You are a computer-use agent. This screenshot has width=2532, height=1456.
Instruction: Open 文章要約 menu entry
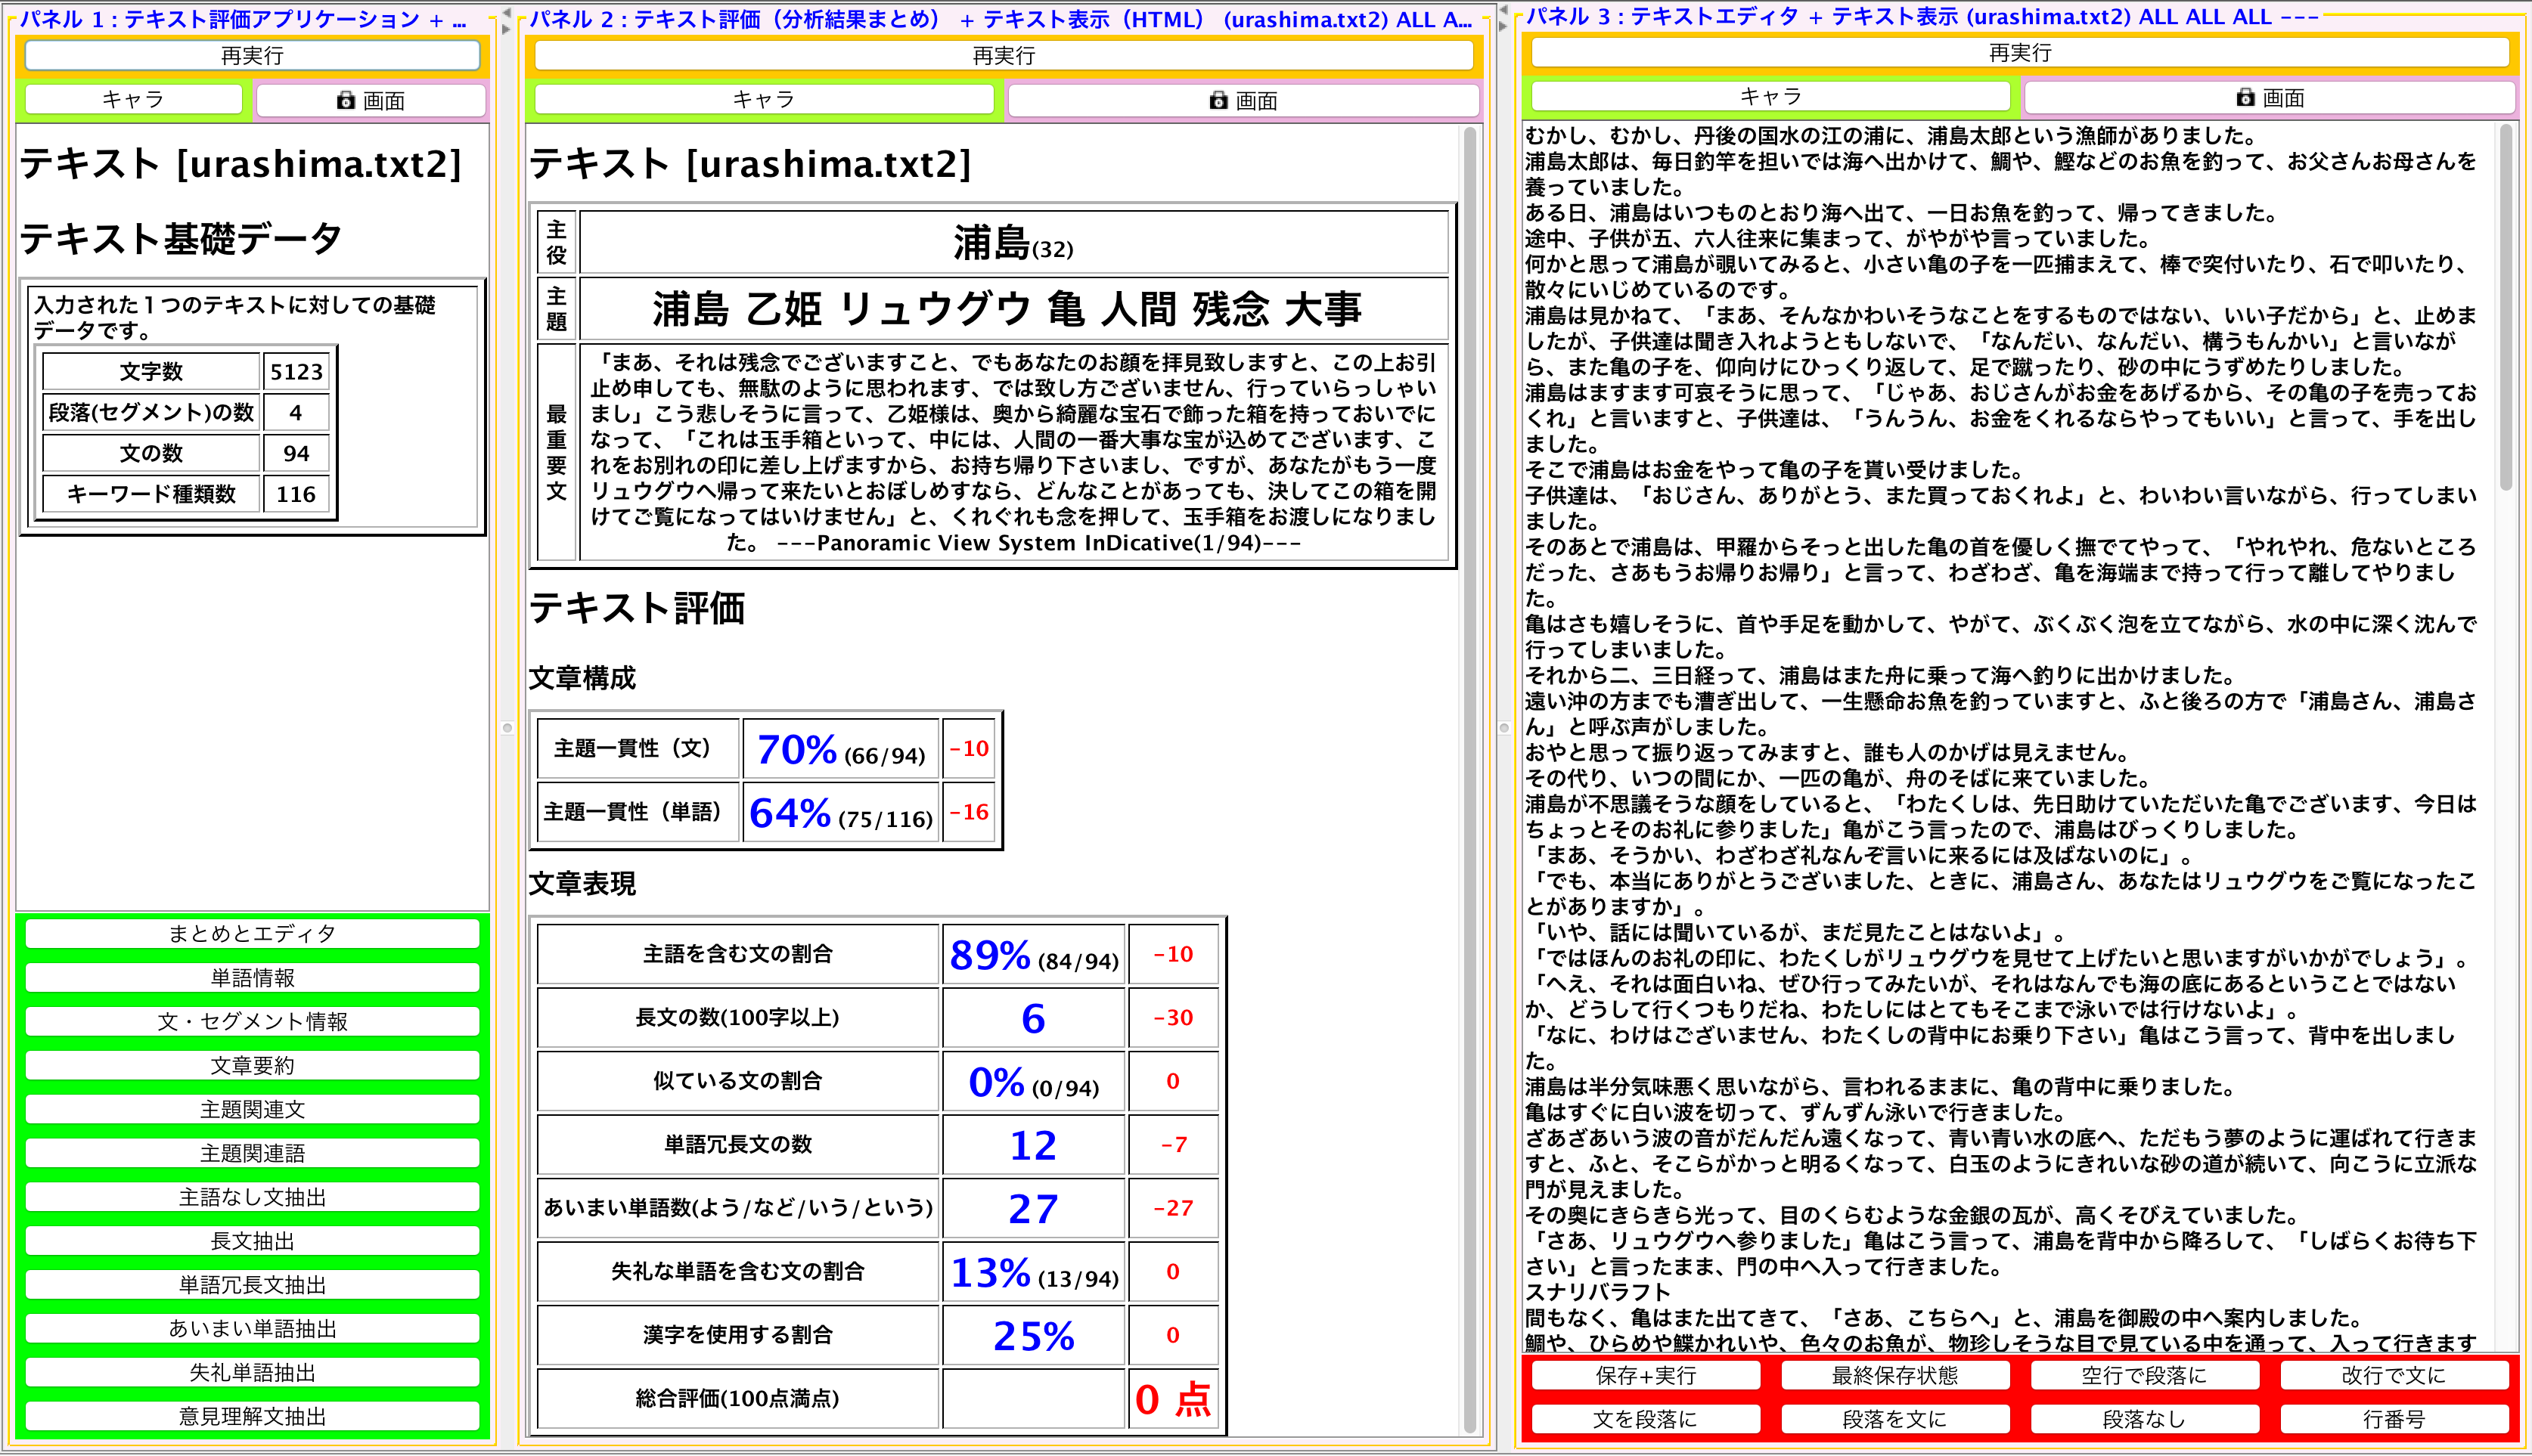(252, 1065)
